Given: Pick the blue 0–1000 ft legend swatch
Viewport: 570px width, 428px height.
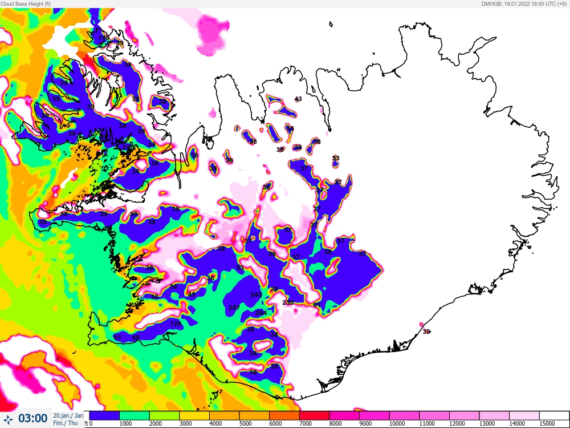Looking at the screenshot, I should click(104, 415).
